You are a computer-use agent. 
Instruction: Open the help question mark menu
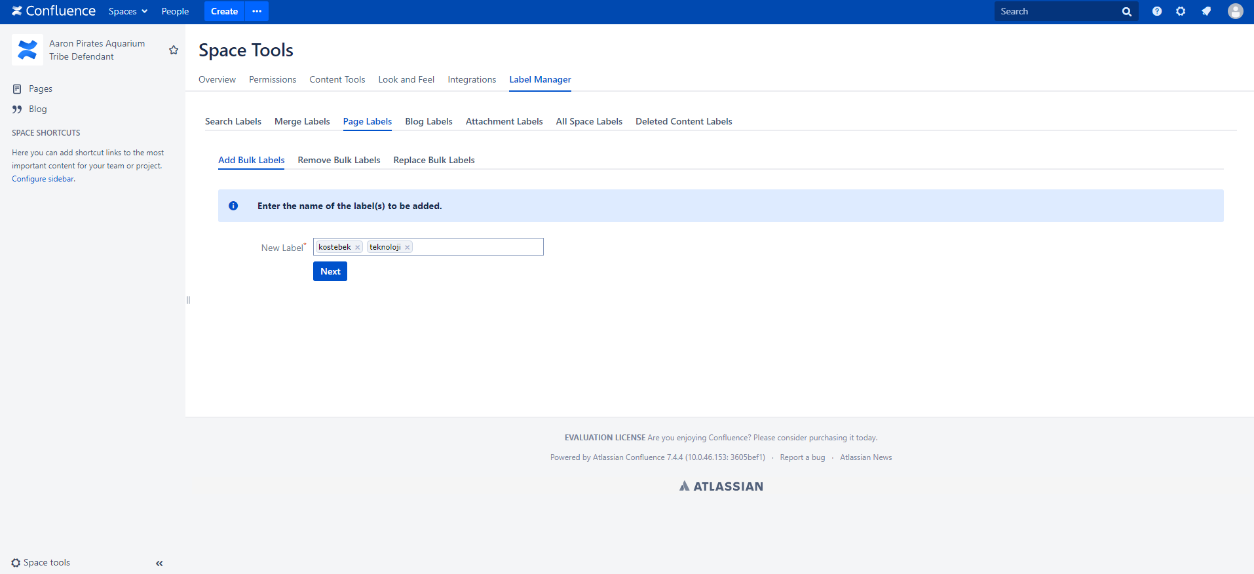1157,11
